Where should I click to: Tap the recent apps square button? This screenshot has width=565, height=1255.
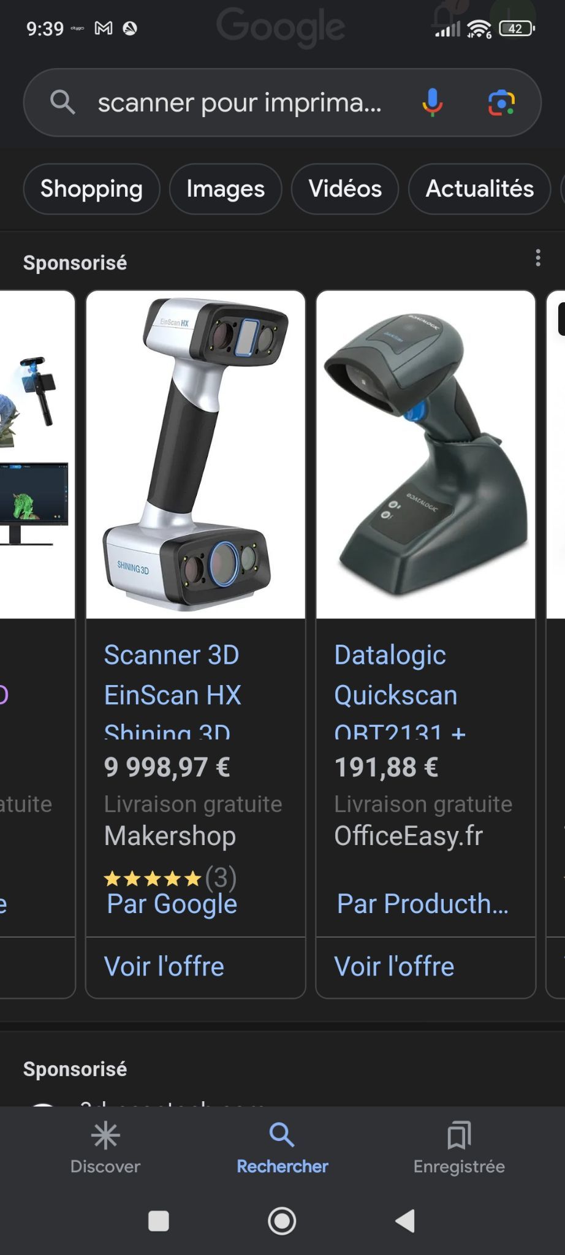(x=159, y=1221)
